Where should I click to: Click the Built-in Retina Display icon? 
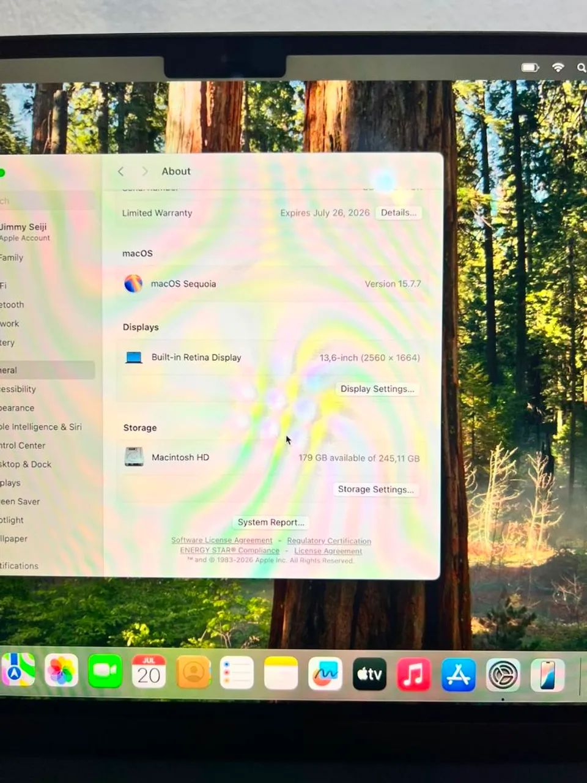coord(134,357)
